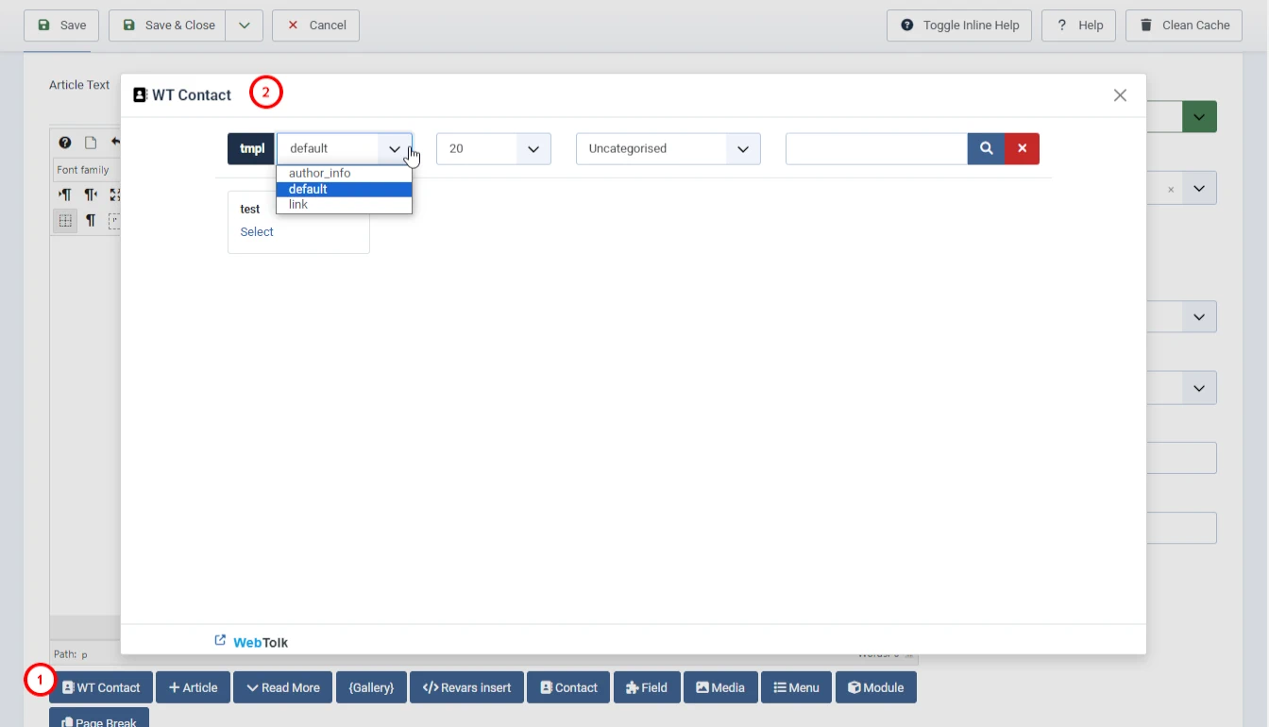
Task: Toggle show blocks dashed-box icon
Action: coord(114,221)
